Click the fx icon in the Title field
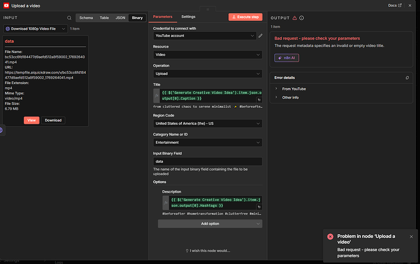Viewport: 420px width, 264px height. pos(157,96)
